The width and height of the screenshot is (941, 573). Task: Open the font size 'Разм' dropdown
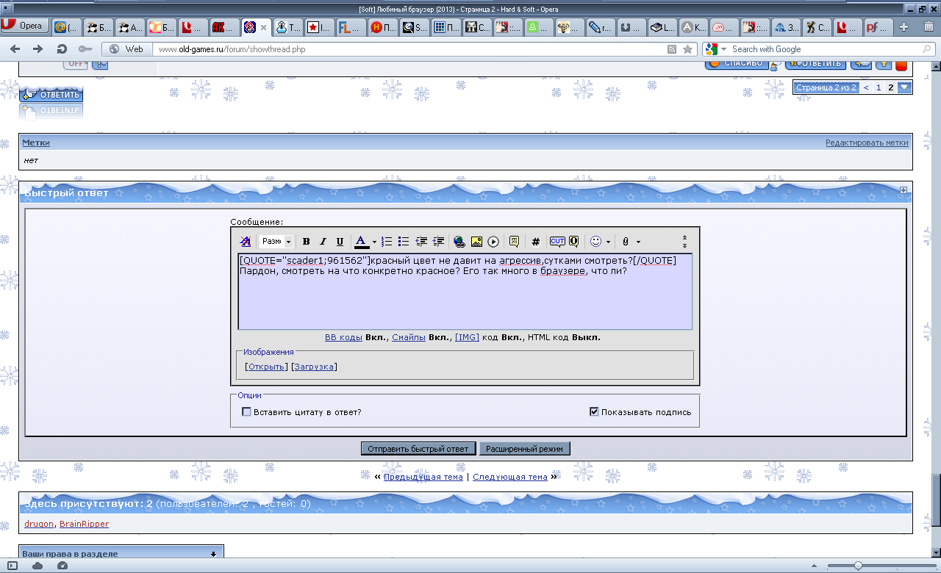[x=276, y=242]
